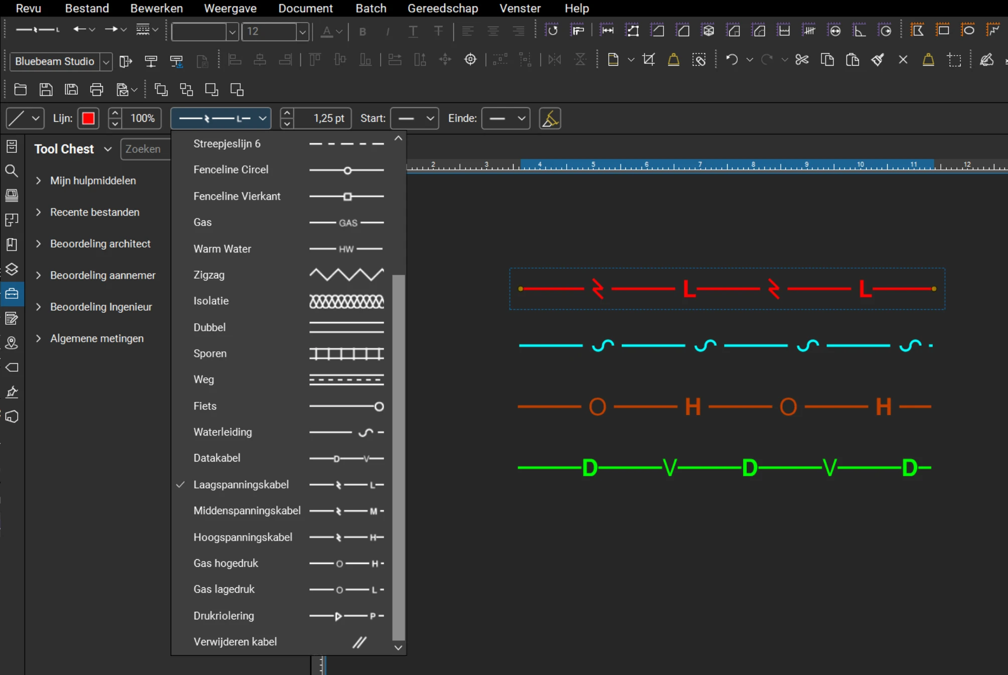Open the Places location pin icon
The width and height of the screenshot is (1008, 675).
coord(12,343)
